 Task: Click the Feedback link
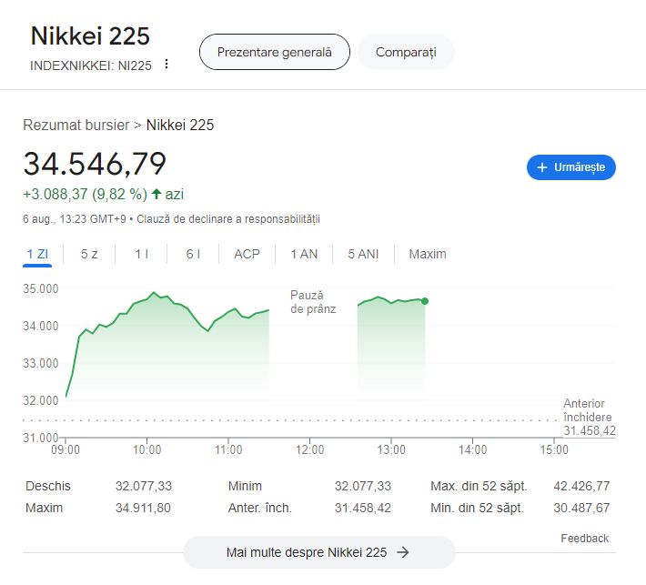[585, 538]
